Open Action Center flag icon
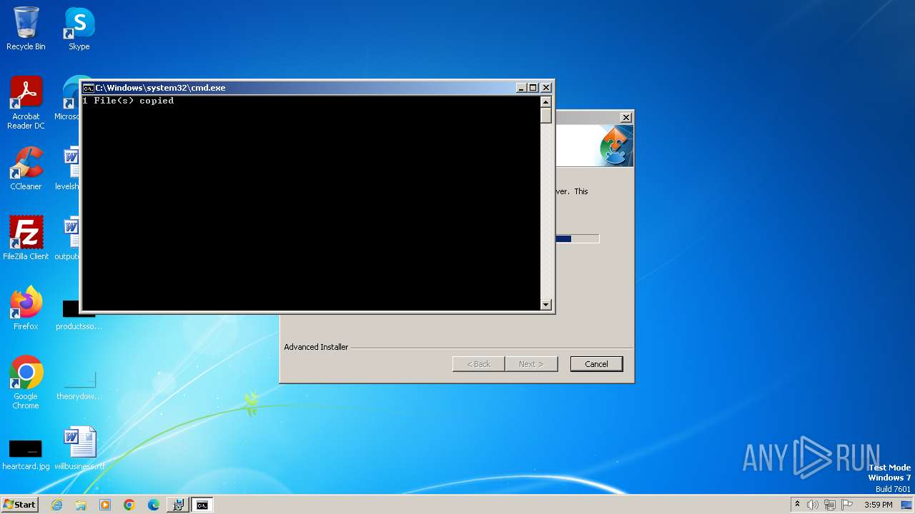Screen dimensions: 915x514 (x=847, y=505)
